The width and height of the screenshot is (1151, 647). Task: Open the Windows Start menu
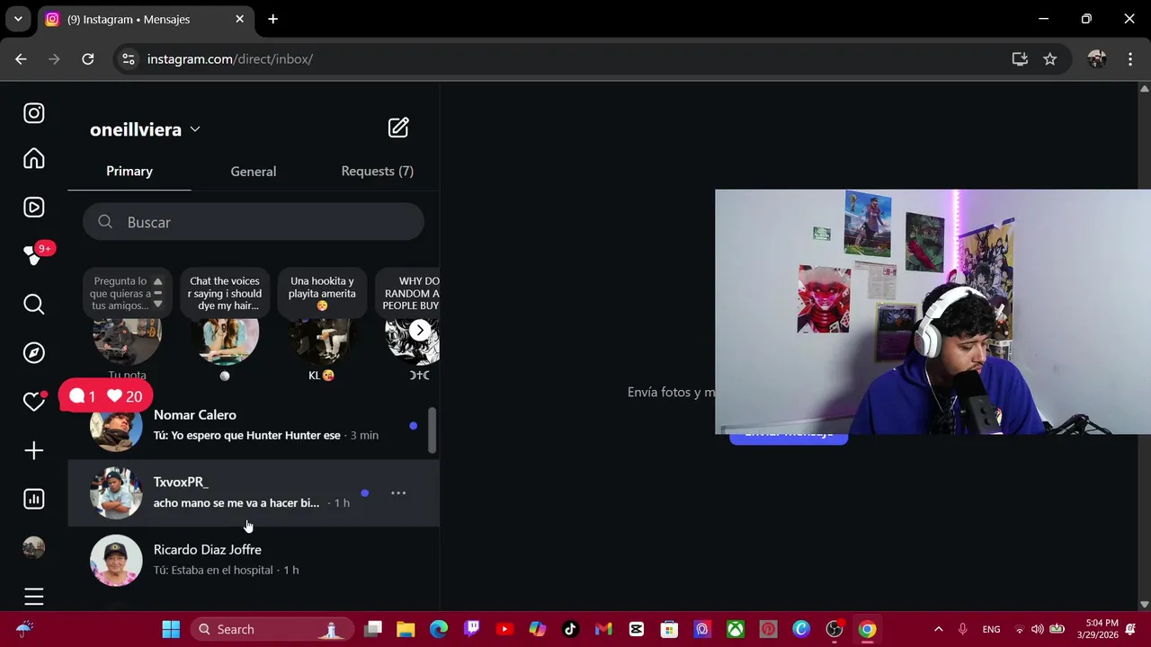point(171,629)
